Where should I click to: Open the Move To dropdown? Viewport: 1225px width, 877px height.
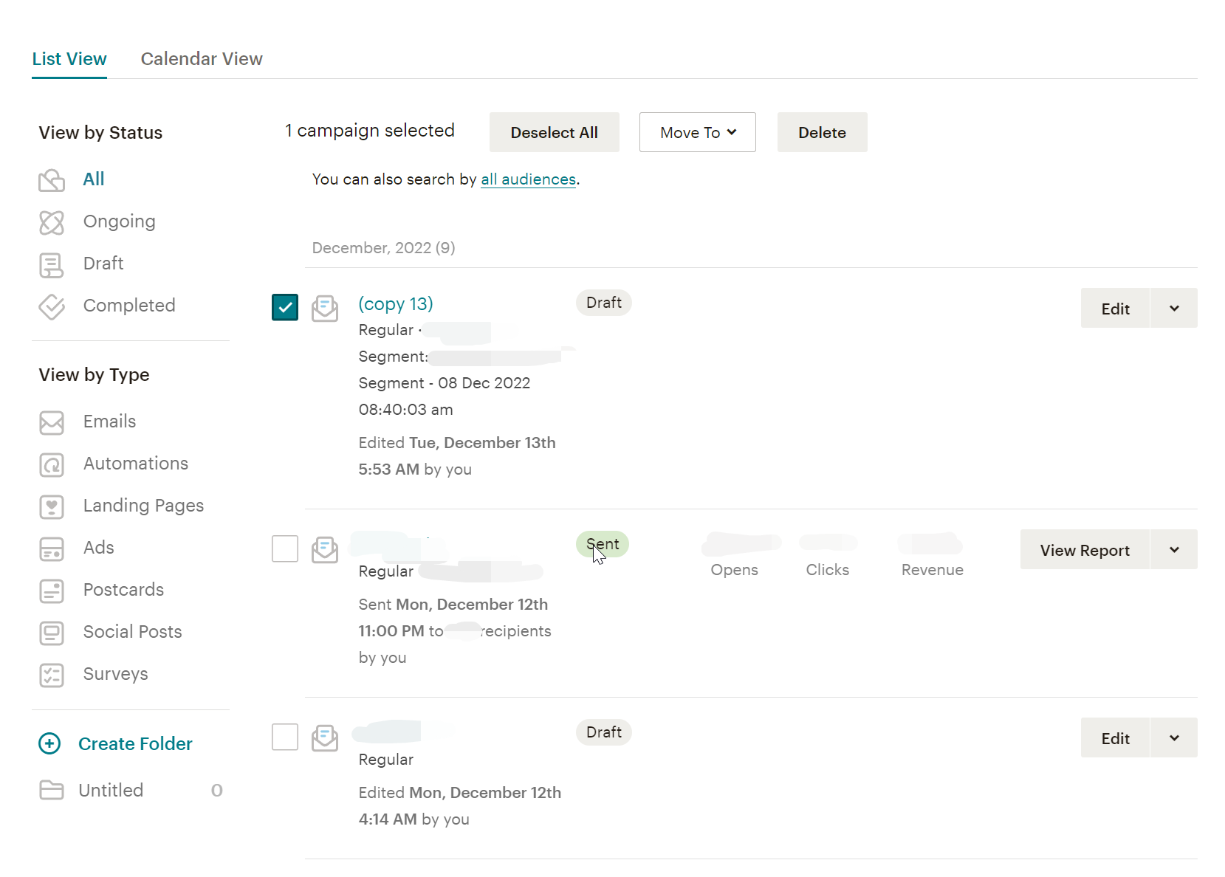[697, 132]
